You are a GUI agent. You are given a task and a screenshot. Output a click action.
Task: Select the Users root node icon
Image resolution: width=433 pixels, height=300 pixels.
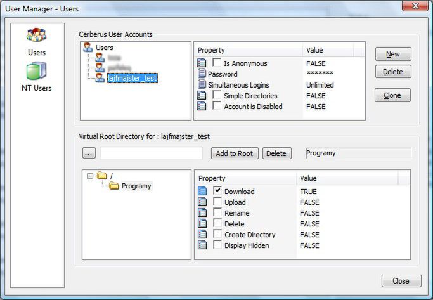coord(88,47)
